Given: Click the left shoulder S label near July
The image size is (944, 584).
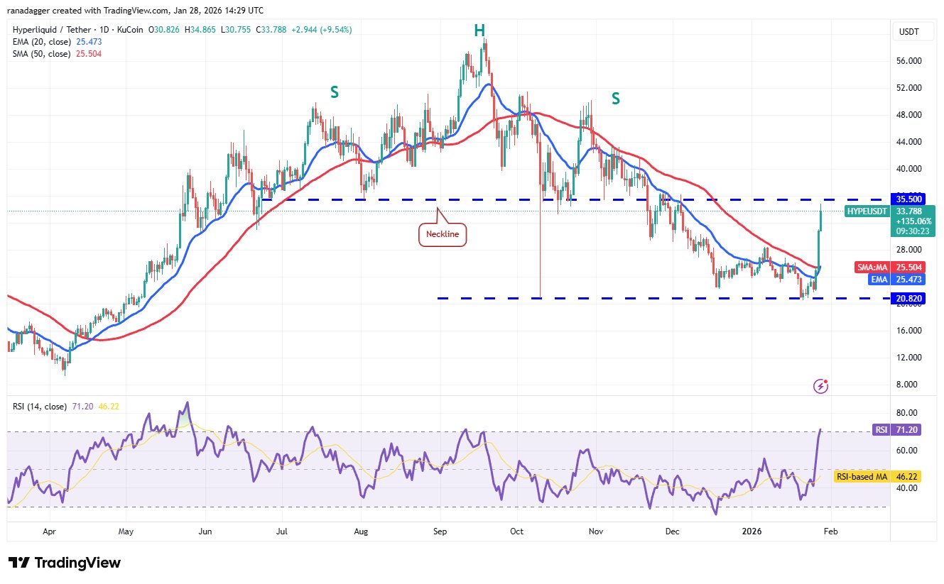Looking at the screenshot, I should tap(333, 91).
